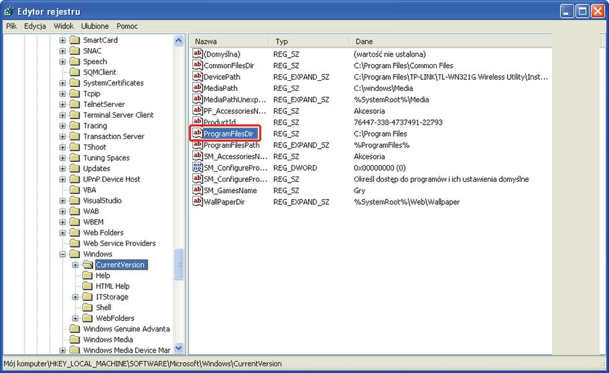Expand the SNAC key
609x373 pixels.
[62, 51]
